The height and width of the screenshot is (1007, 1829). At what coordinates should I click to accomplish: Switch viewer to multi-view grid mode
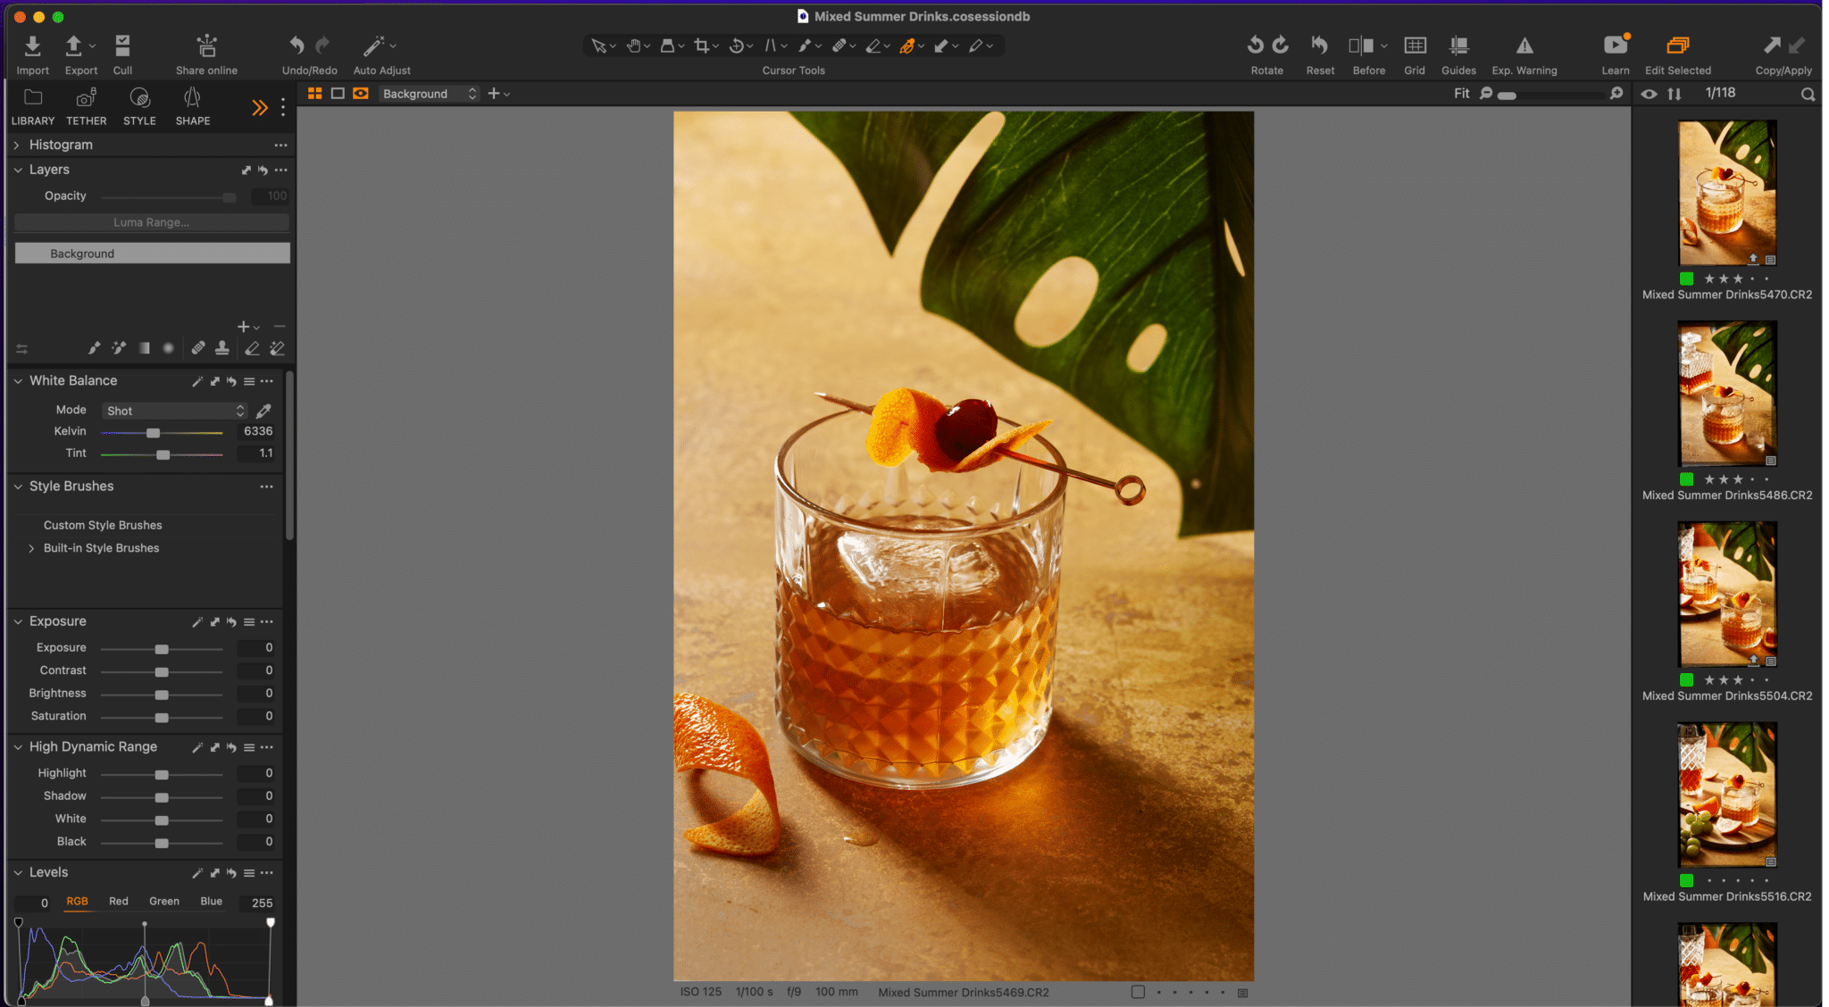[314, 94]
